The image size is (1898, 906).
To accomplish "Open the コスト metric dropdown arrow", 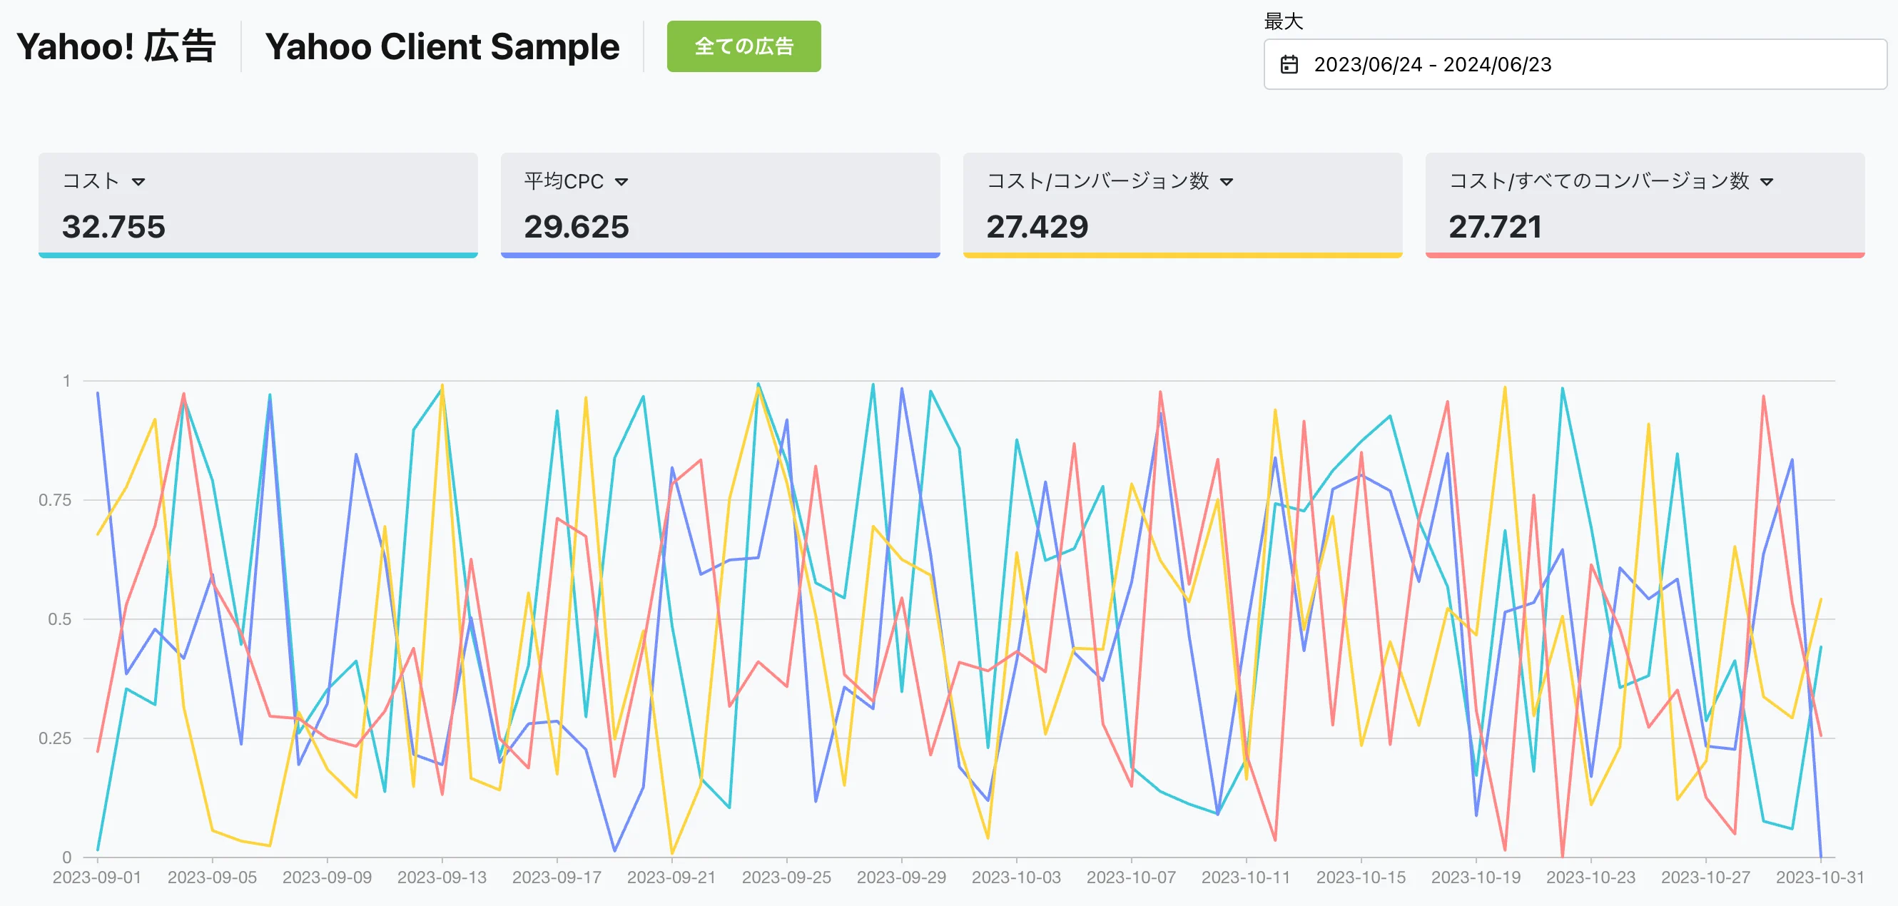I will pos(138,182).
